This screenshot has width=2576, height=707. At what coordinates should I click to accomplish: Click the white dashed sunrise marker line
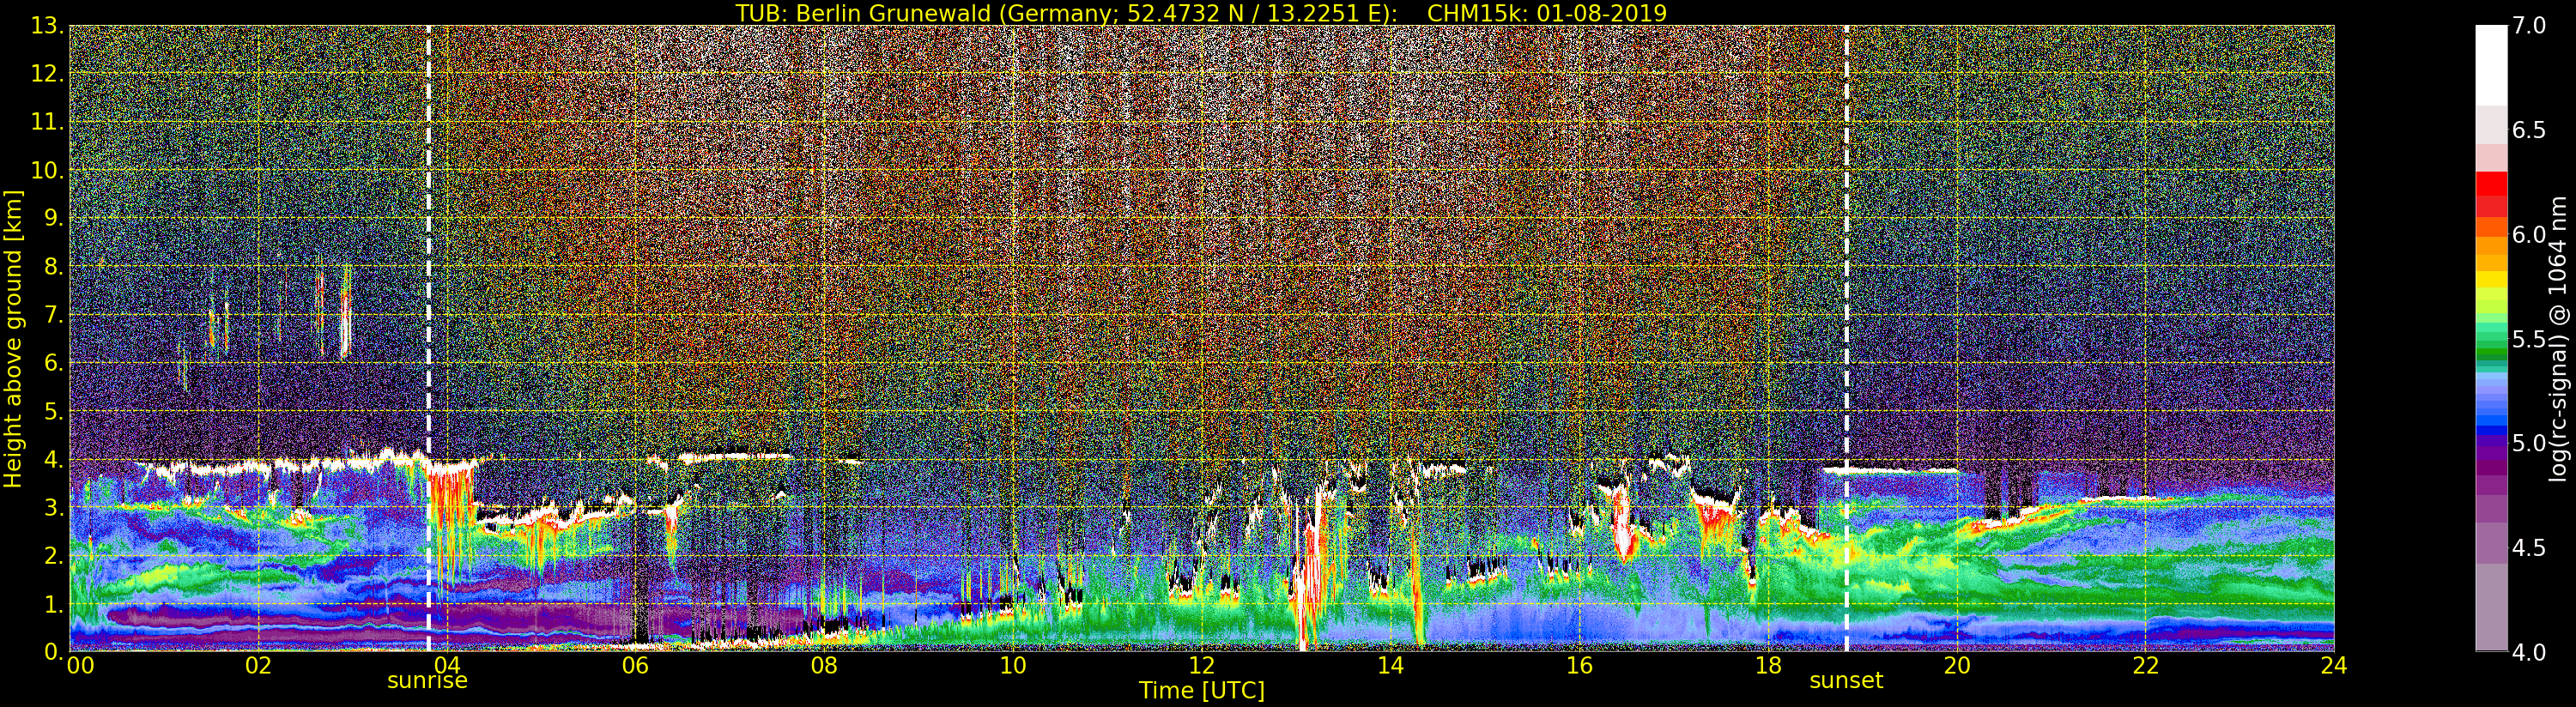[429, 338]
